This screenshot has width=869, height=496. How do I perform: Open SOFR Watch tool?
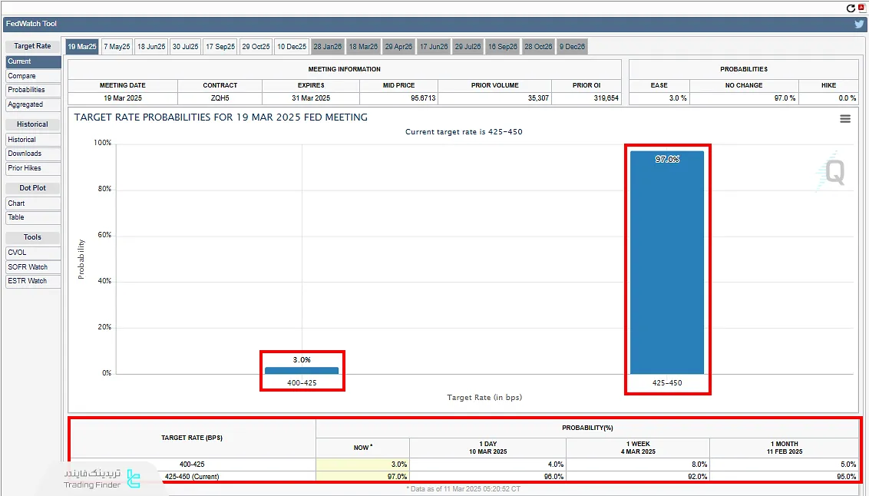click(33, 267)
